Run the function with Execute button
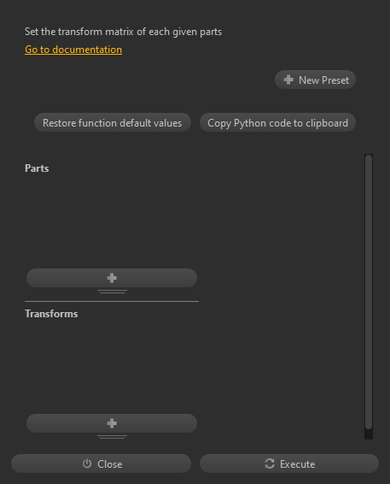This screenshot has width=390, height=484. coord(289,463)
